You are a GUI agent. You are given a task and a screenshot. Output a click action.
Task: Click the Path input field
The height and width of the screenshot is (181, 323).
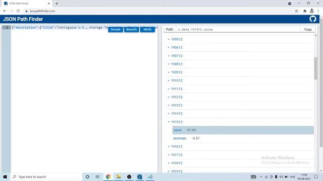click(x=238, y=29)
